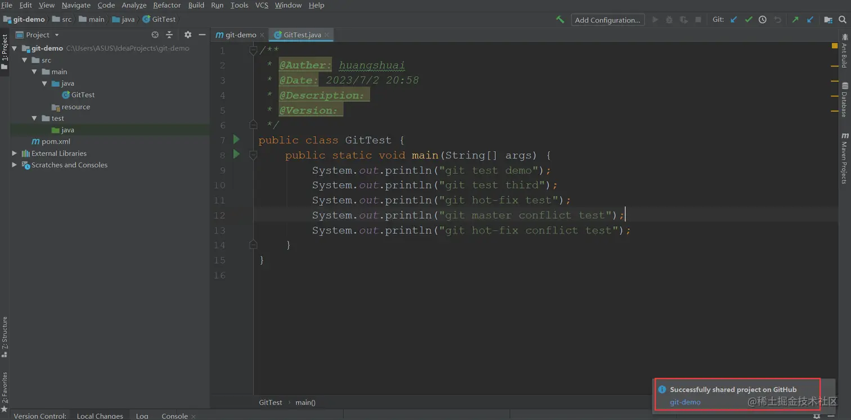Open Git history via the clock icon

763,20
